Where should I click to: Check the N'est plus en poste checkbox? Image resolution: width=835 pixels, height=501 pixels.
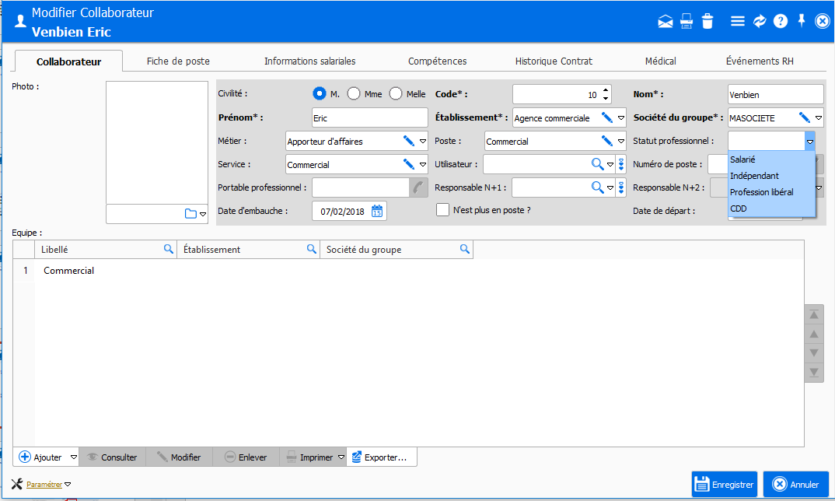pyautogui.click(x=443, y=209)
